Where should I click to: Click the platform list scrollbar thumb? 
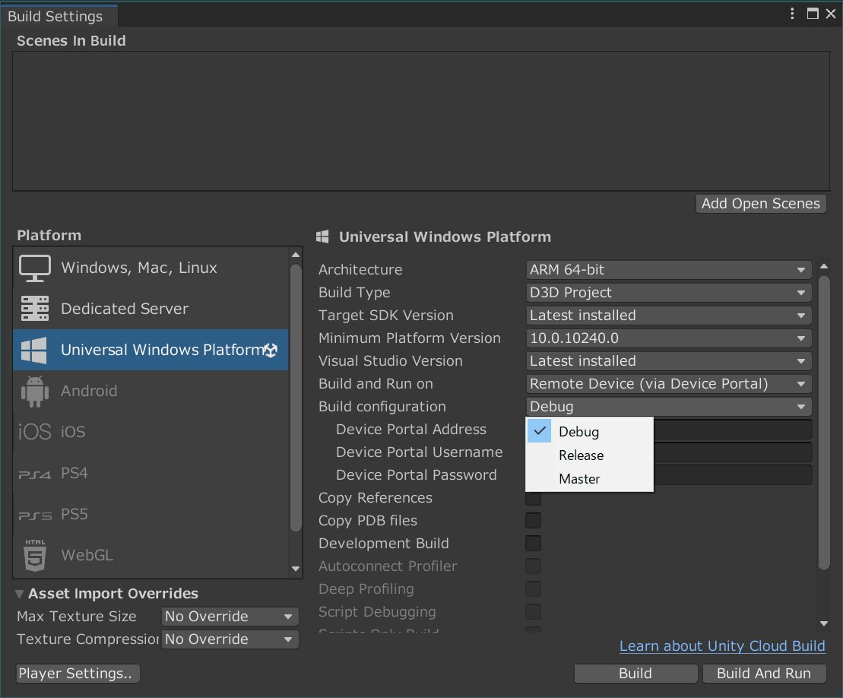[296, 398]
